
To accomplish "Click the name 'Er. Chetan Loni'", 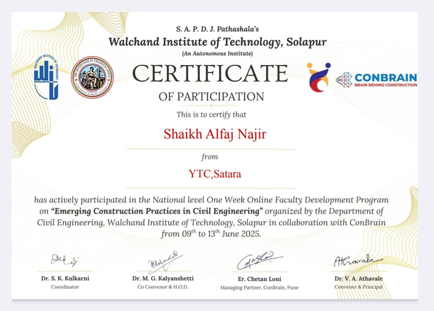I will pyautogui.click(x=259, y=279).
